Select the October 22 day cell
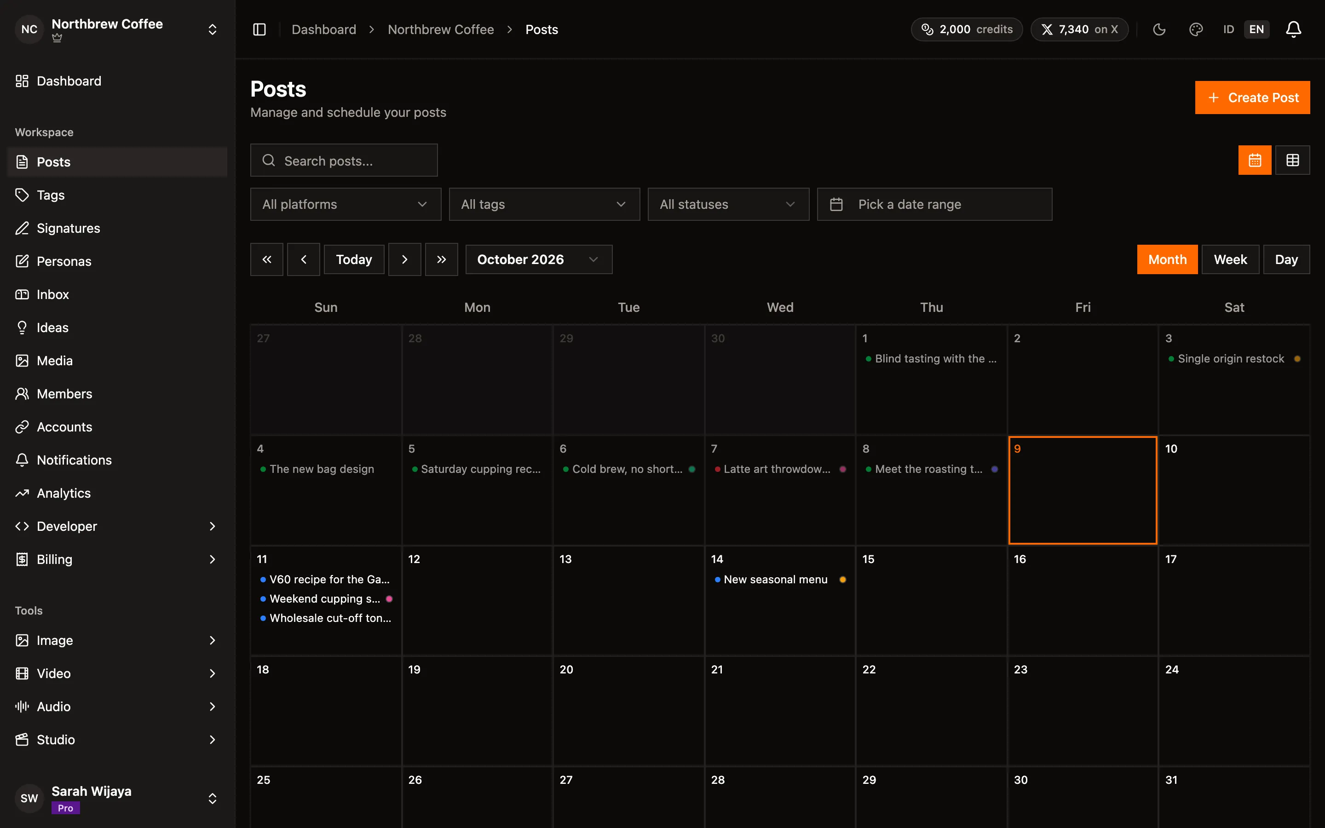The image size is (1325, 828). point(931,711)
